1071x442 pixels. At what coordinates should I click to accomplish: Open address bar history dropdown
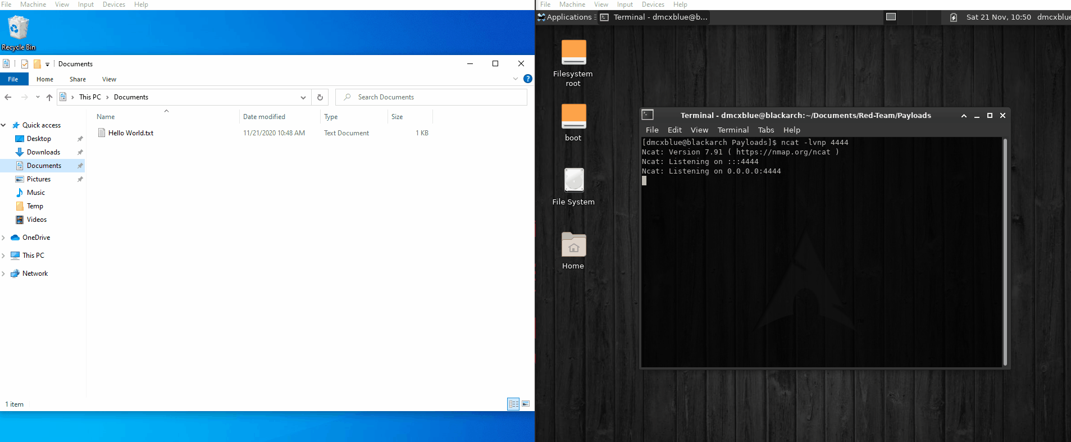coord(303,97)
